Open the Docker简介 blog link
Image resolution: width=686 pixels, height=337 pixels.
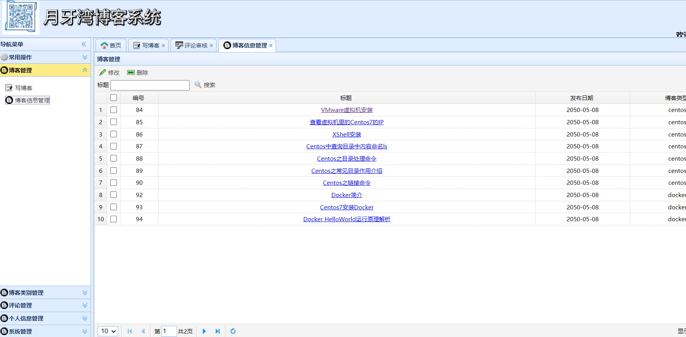(x=347, y=195)
